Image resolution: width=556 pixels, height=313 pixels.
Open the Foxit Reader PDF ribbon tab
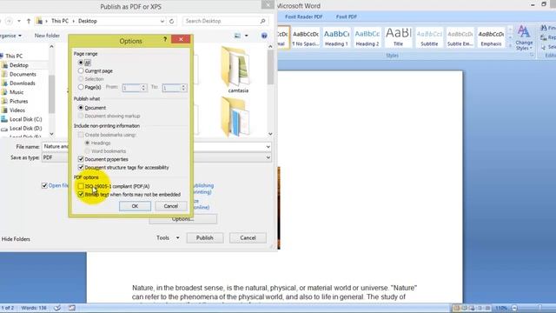(303, 17)
